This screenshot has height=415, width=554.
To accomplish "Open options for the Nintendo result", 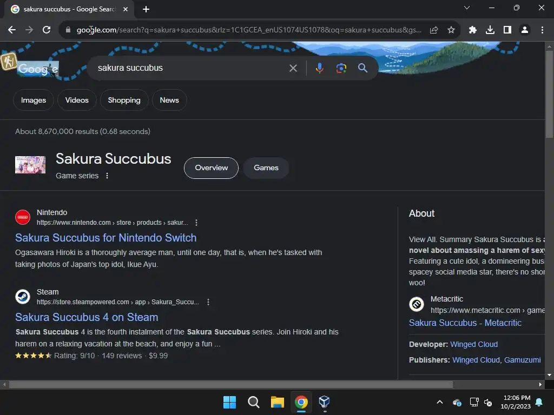I will pos(196,223).
